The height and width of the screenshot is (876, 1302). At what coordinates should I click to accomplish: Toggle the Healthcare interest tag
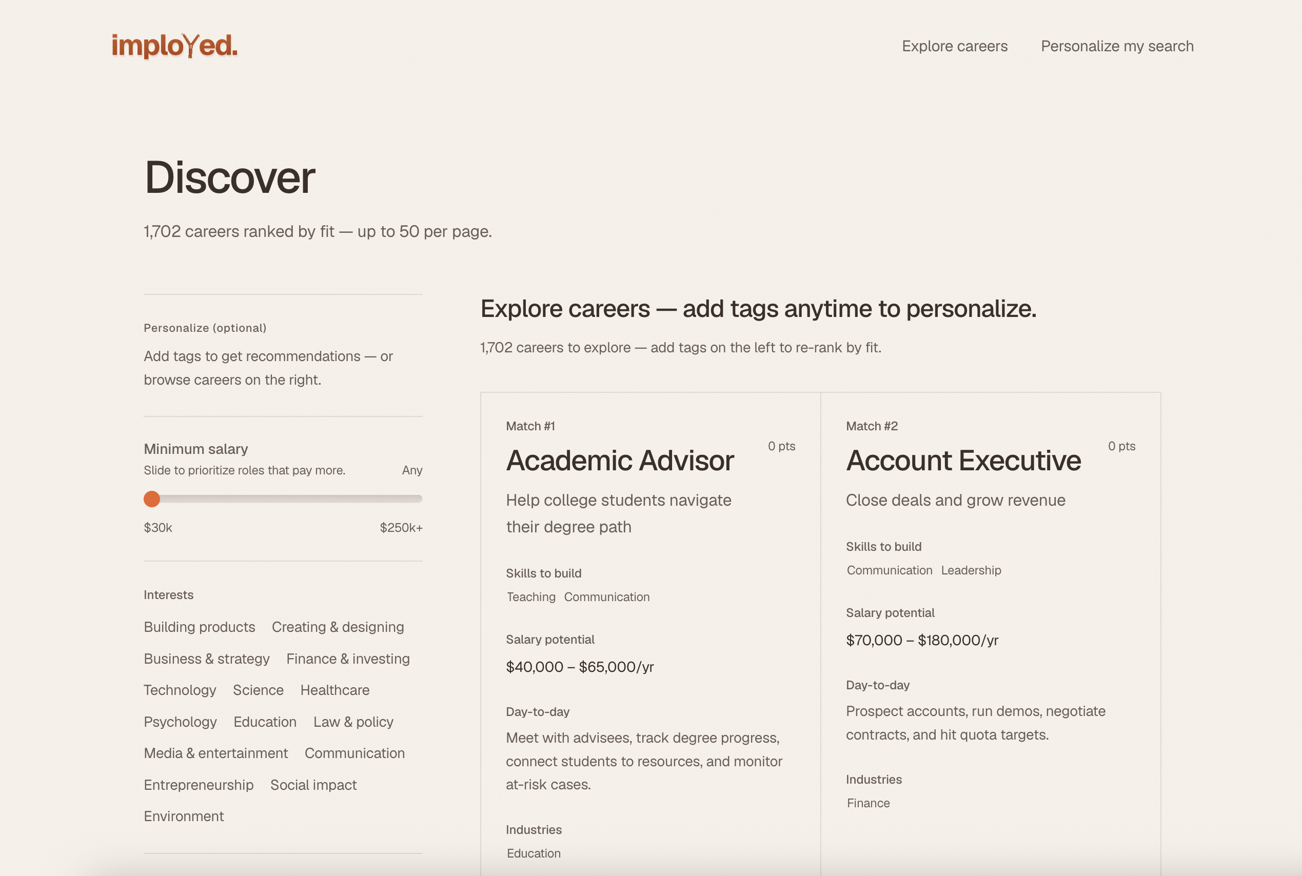pos(334,690)
